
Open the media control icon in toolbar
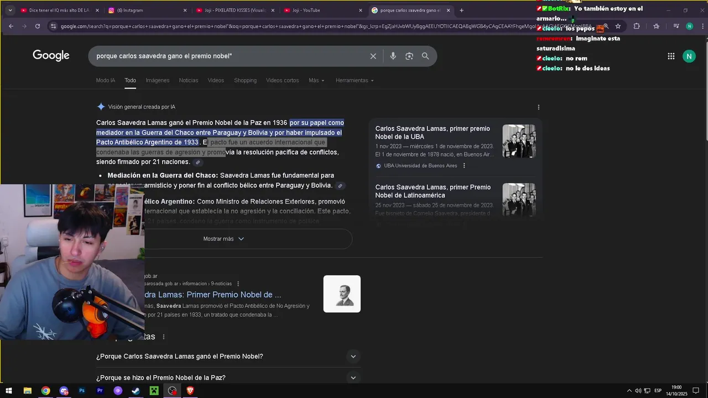676,26
